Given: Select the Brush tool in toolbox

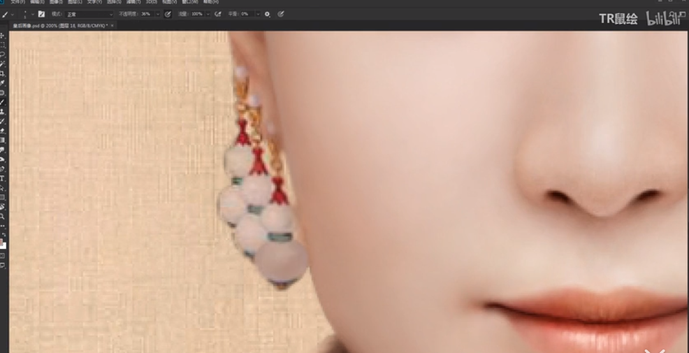Looking at the screenshot, I should tap(3, 102).
